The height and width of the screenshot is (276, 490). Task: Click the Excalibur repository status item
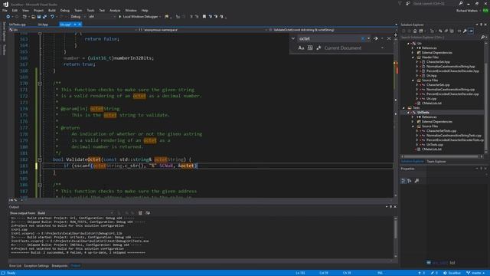[x=452, y=273]
